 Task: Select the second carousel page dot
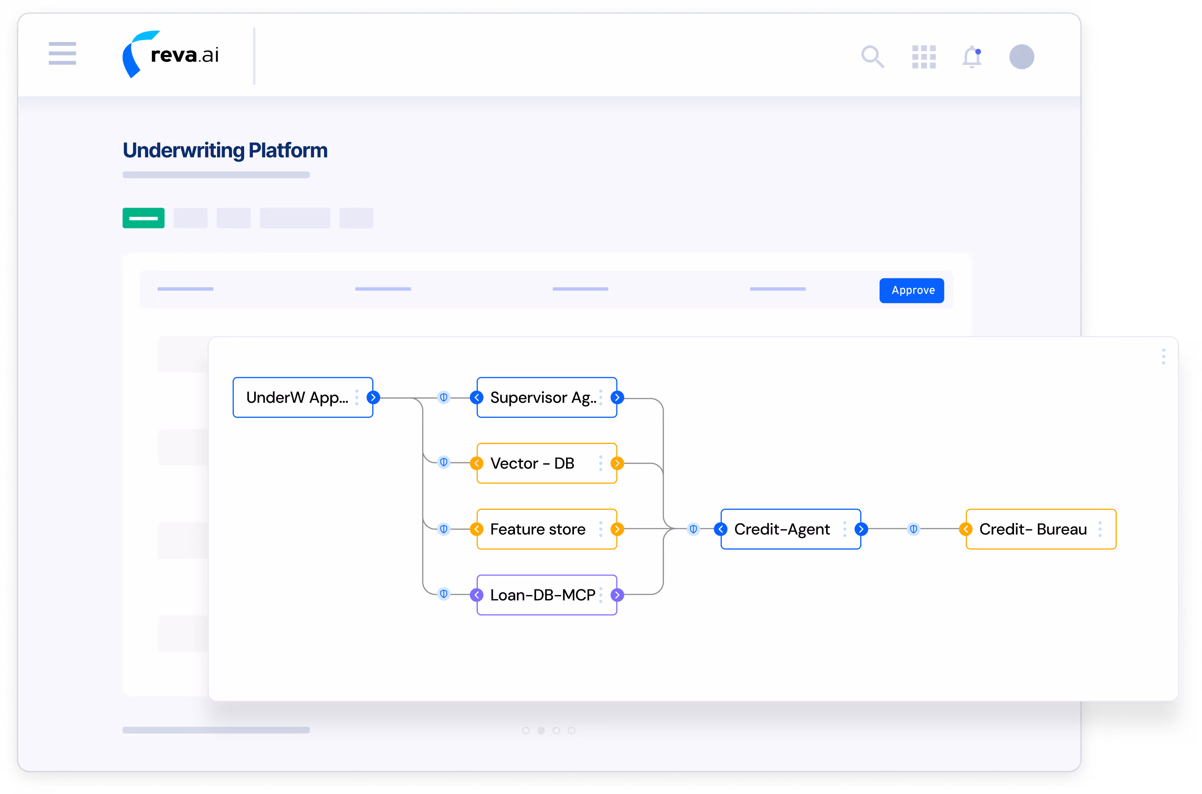coord(541,730)
